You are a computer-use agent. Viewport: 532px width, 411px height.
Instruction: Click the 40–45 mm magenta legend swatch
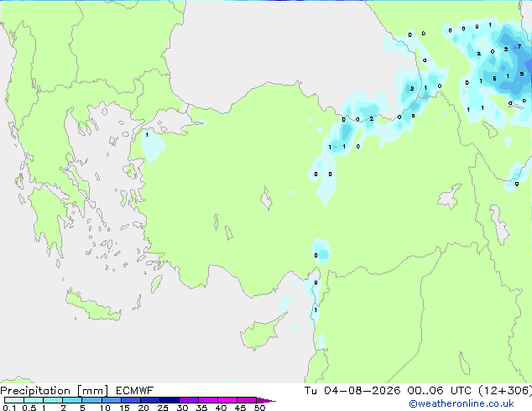pyautogui.click(x=227, y=400)
